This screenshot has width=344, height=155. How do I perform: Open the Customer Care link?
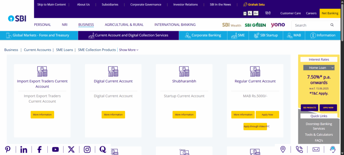(291, 13)
